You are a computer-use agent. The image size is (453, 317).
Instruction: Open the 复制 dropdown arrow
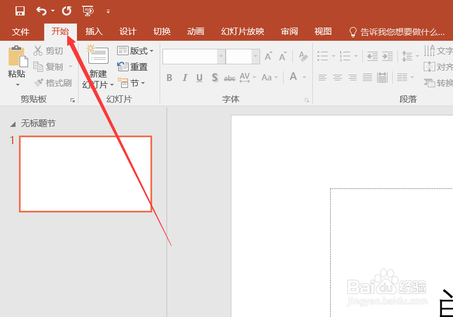point(71,67)
